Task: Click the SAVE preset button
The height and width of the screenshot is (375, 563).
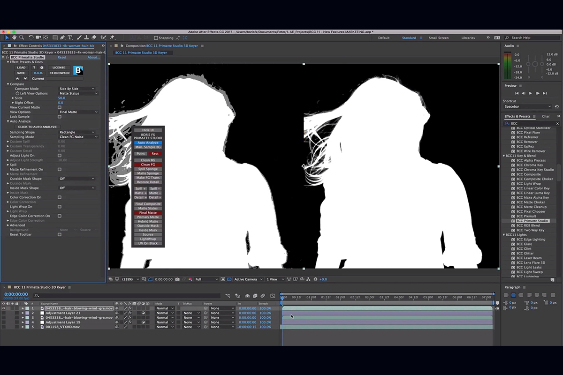Action: coord(21,73)
